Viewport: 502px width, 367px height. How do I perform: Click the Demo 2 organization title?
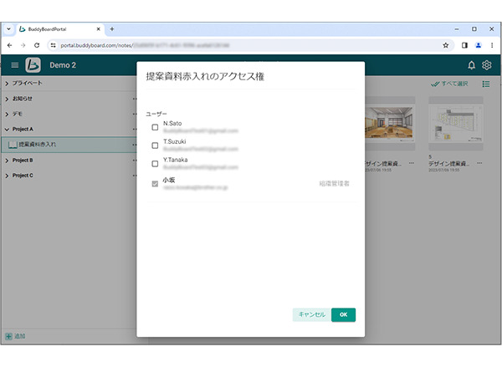point(63,65)
